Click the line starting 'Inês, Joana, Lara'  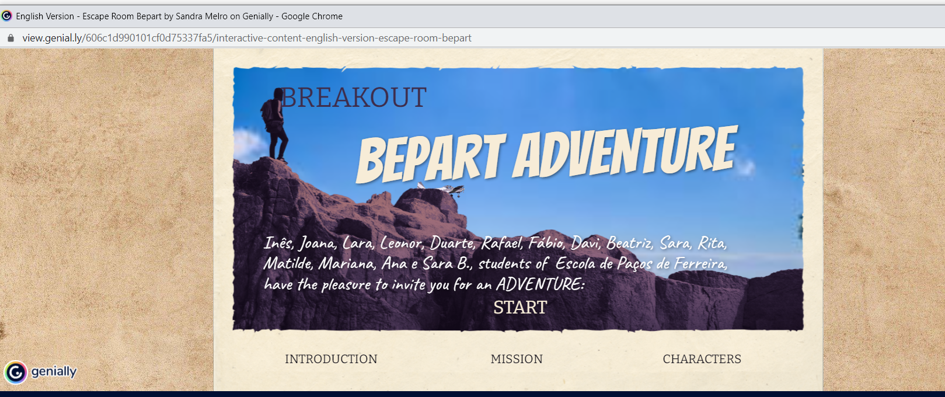(495, 243)
